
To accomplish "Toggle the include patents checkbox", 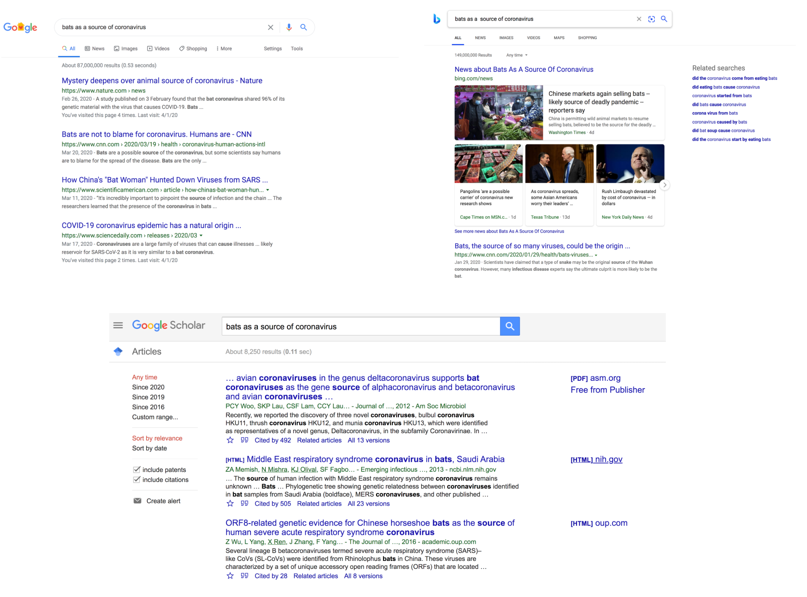I will [137, 470].
